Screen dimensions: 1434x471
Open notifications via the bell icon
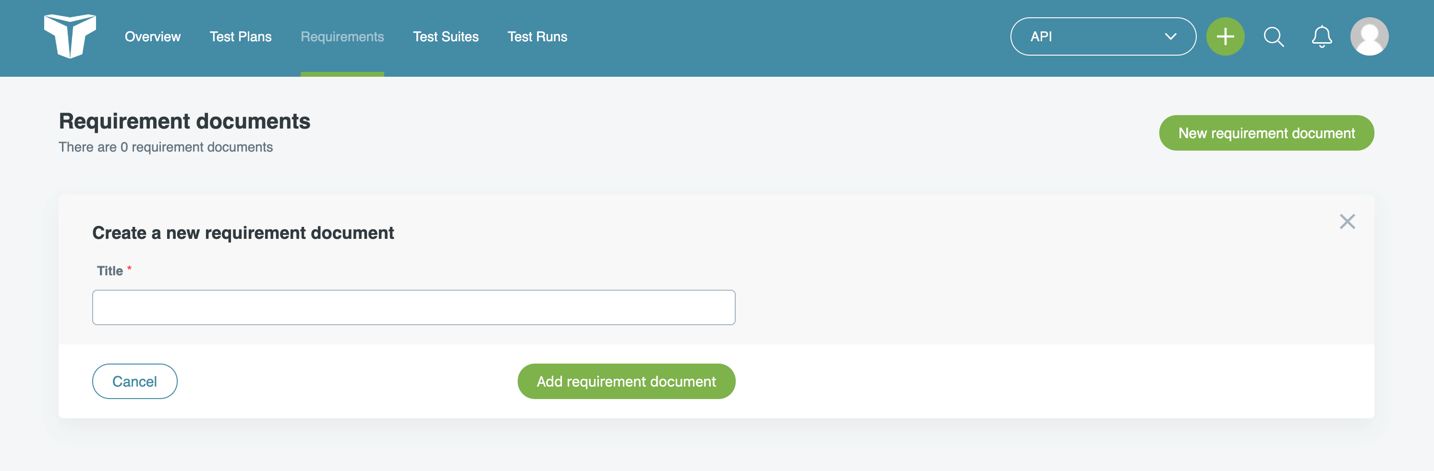pos(1322,36)
